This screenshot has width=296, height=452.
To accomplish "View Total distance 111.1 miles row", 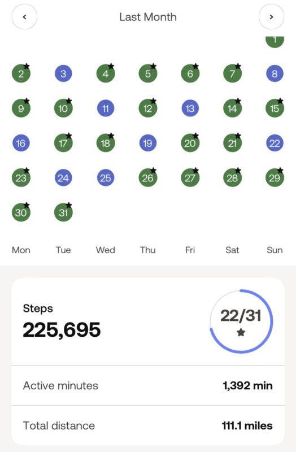I will [x=148, y=425].
